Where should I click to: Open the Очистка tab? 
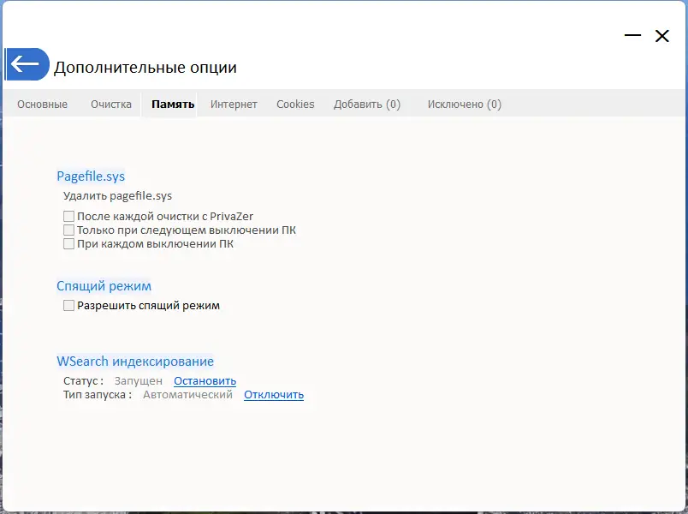111,104
